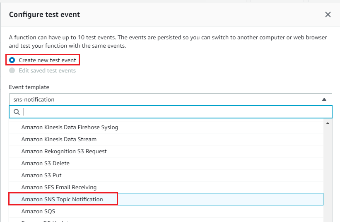Viewport: 340px width, 222px height.
Task: Choose Amazon Kinesis Data Stream template
Action: click(59, 139)
